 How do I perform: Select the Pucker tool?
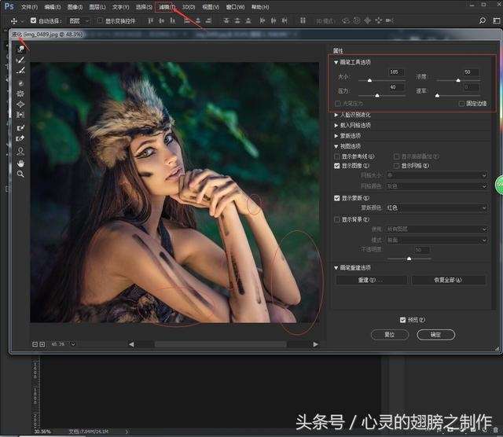tap(20, 94)
